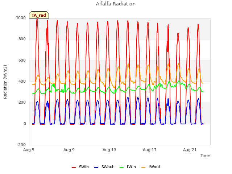Toggle the SWin series legend entry

(x=80, y=167)
